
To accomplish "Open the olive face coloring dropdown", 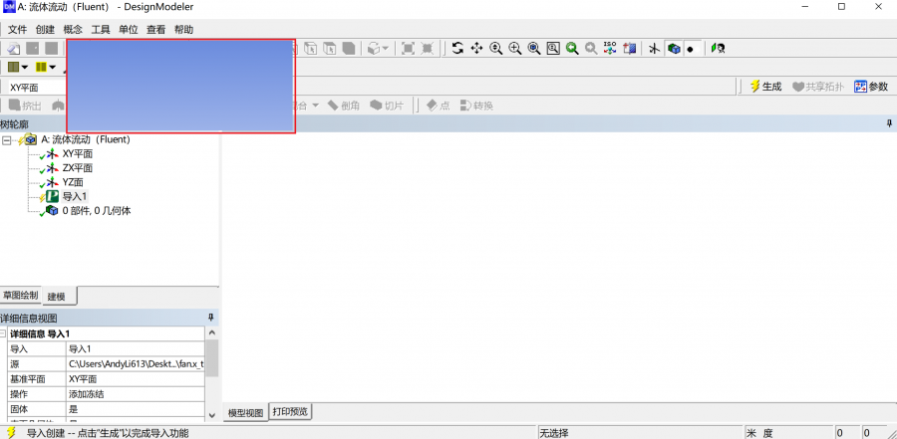I will 25,68.
